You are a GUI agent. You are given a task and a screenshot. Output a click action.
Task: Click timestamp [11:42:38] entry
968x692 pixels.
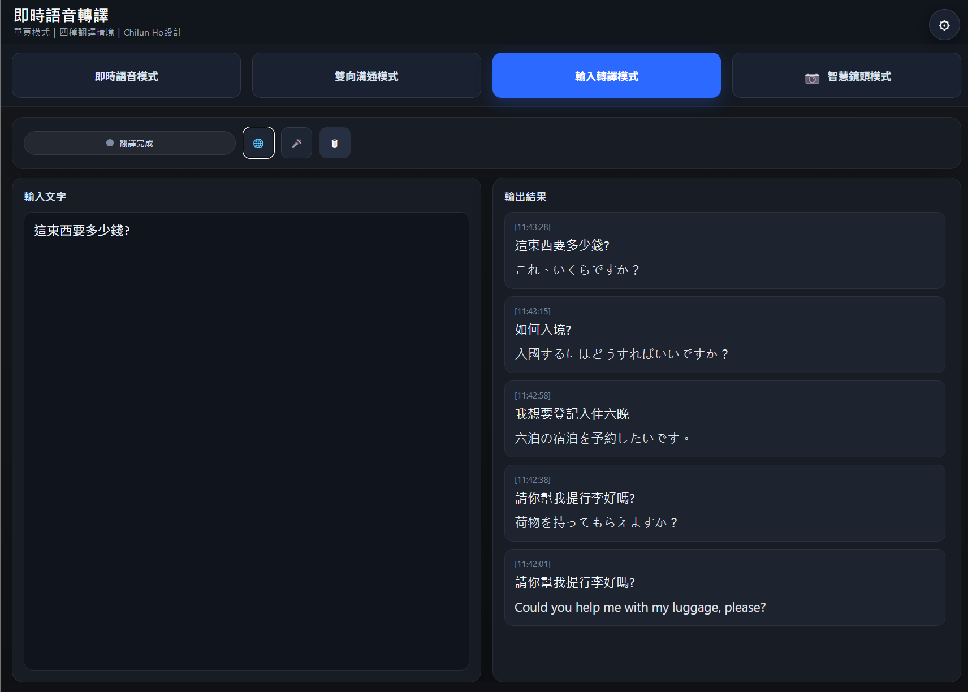533,480
